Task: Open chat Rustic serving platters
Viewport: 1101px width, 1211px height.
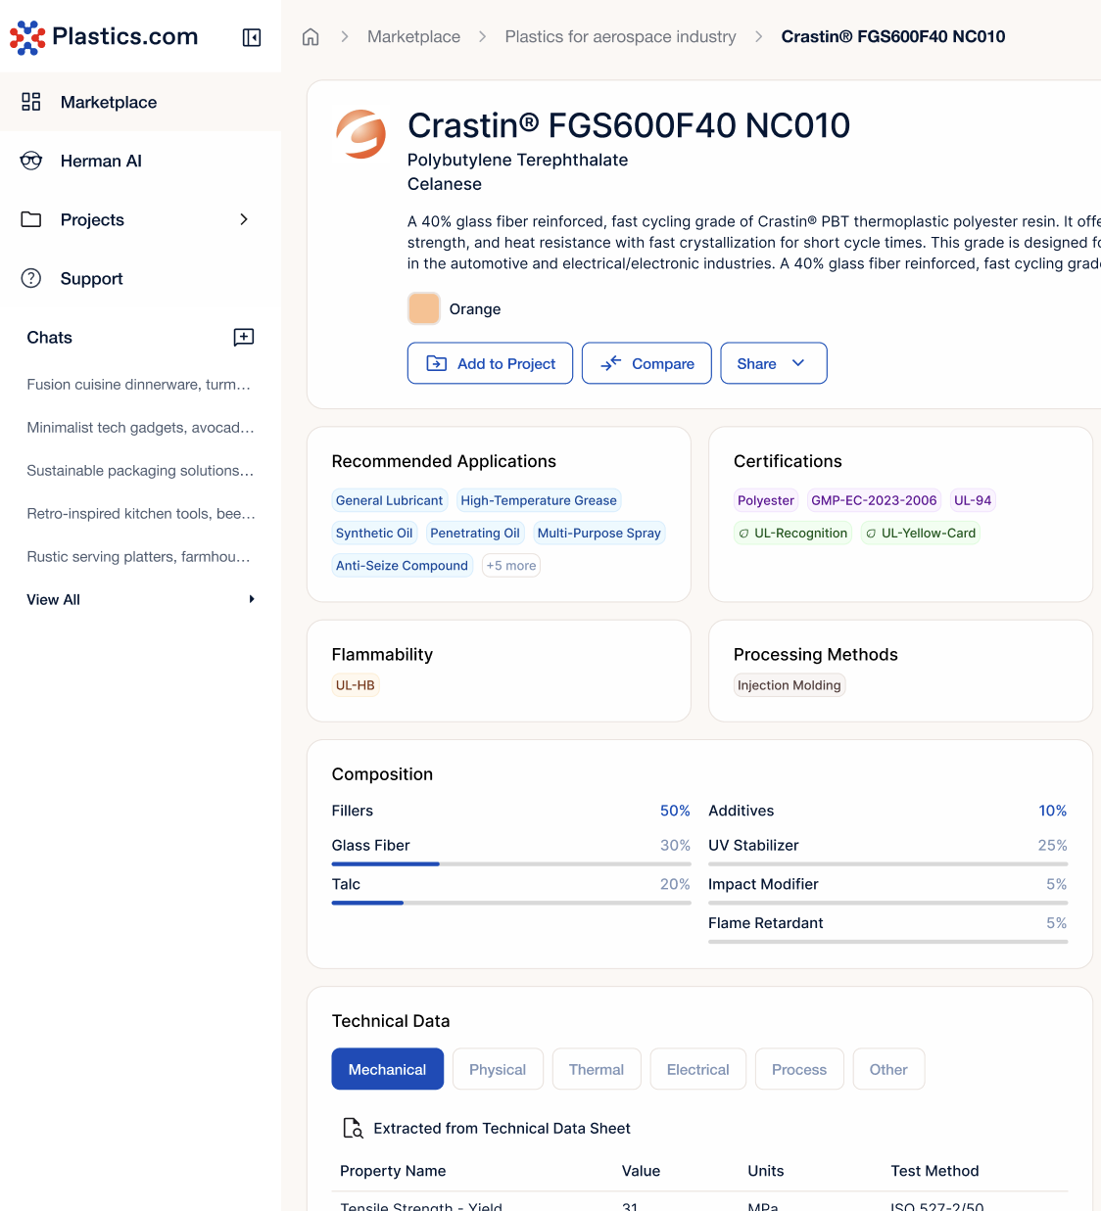Action: [x=139, y=557]
